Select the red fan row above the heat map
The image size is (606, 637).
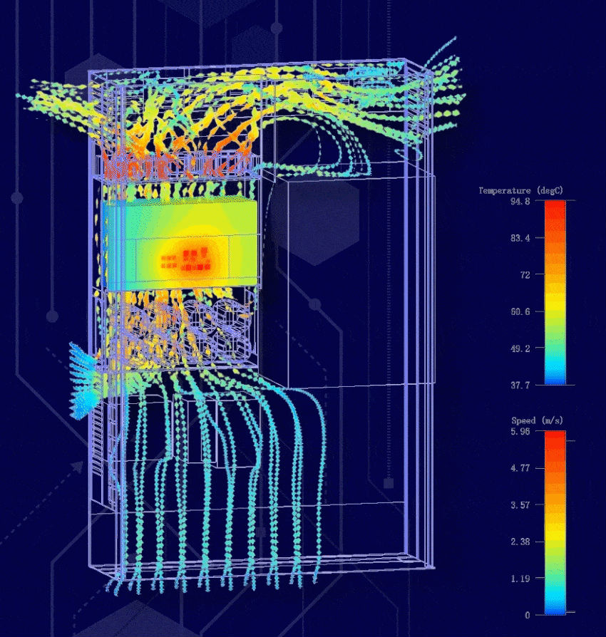tap(175, 167)
